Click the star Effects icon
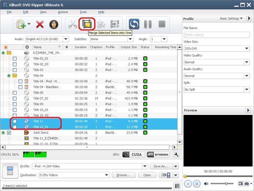Screen dimensions: 254x191 tap(101, 24)
